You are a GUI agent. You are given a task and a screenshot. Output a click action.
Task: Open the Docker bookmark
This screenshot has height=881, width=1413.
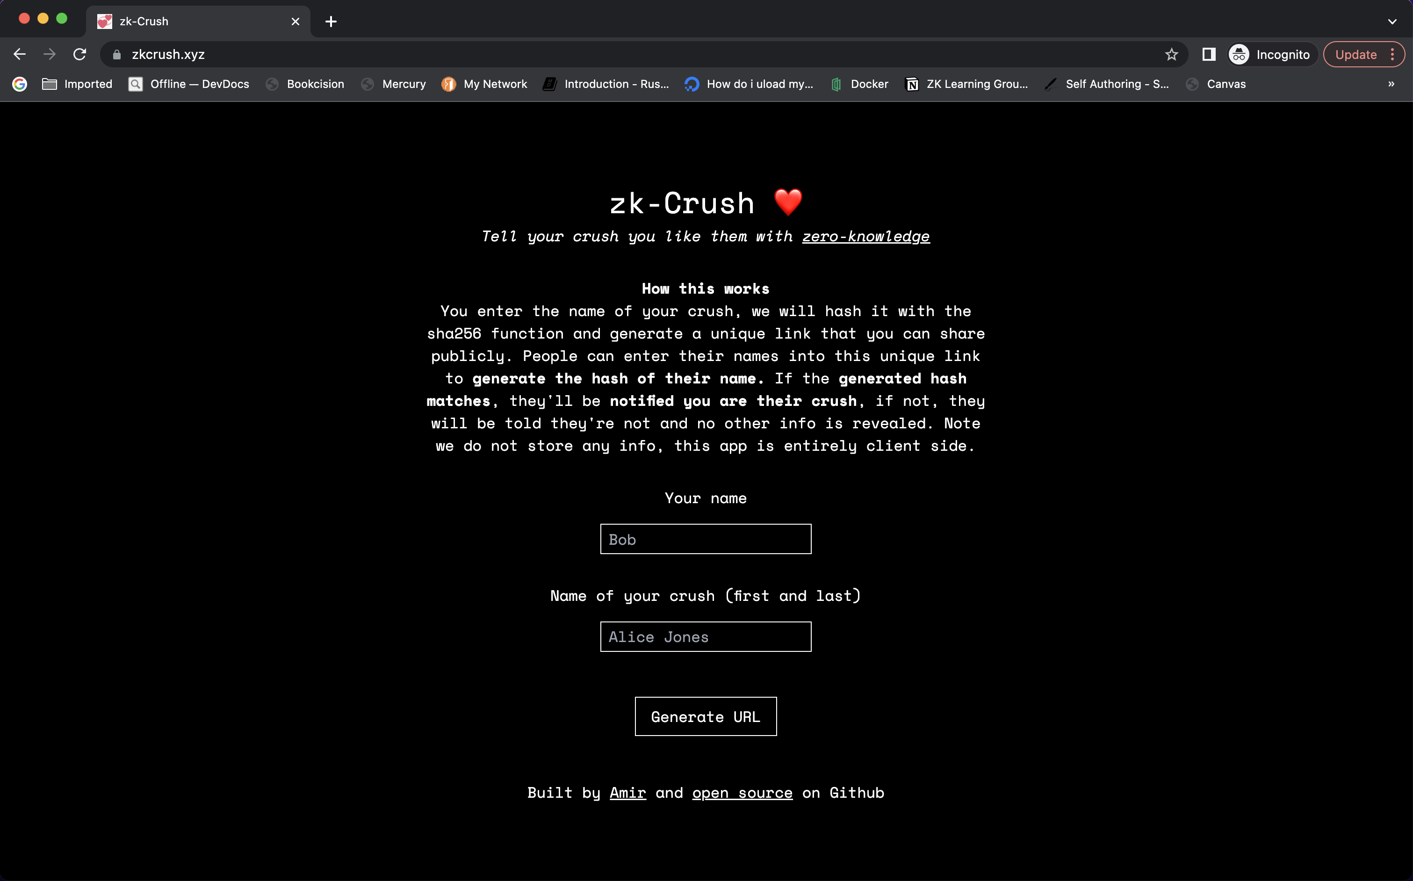tap(859, 84)
